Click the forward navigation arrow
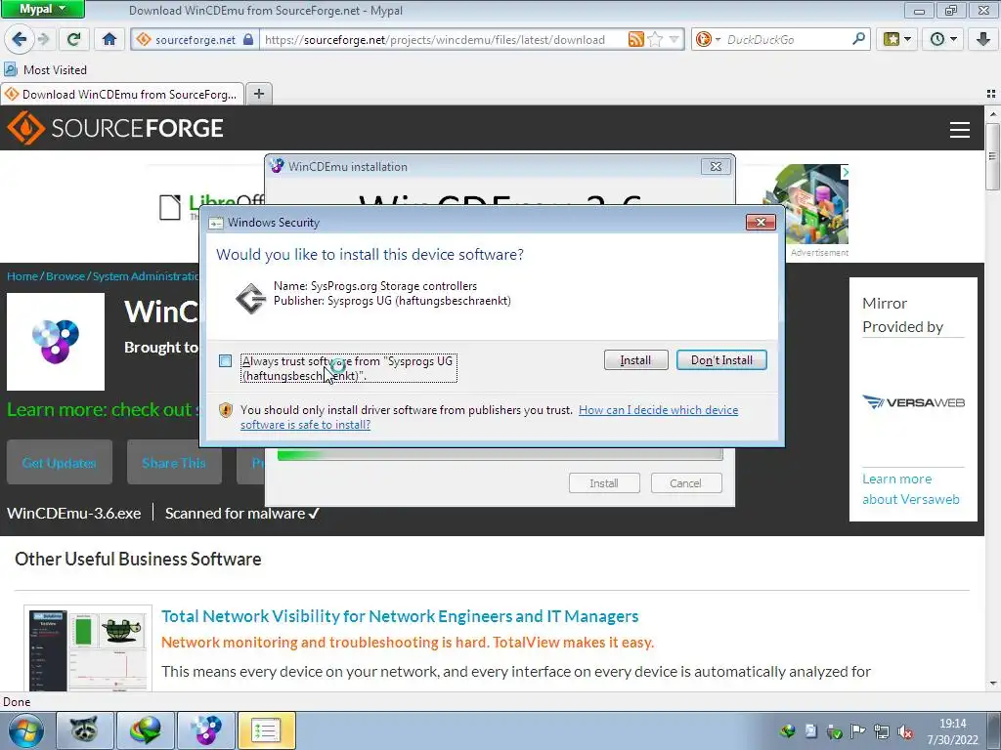Image resolution: width=1001 pixels, height=750 pixels. click(44, 39)
